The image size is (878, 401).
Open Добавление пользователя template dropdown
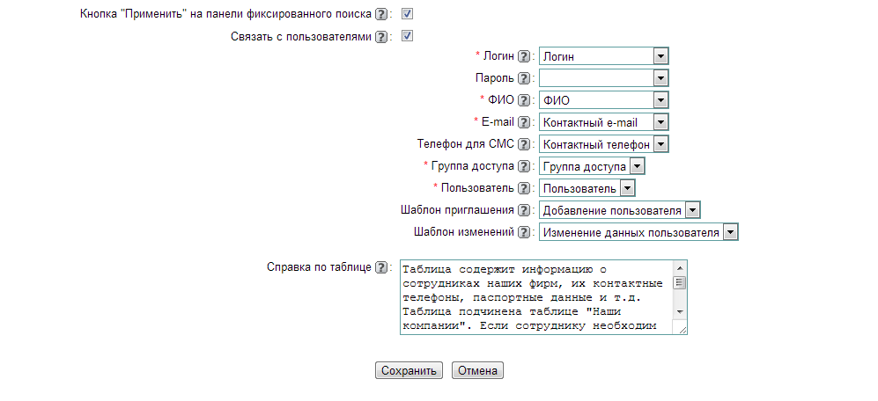(693, 210)
